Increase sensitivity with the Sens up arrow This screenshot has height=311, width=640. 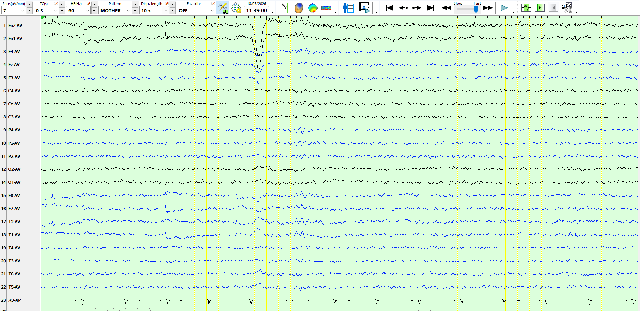(30, 4)
